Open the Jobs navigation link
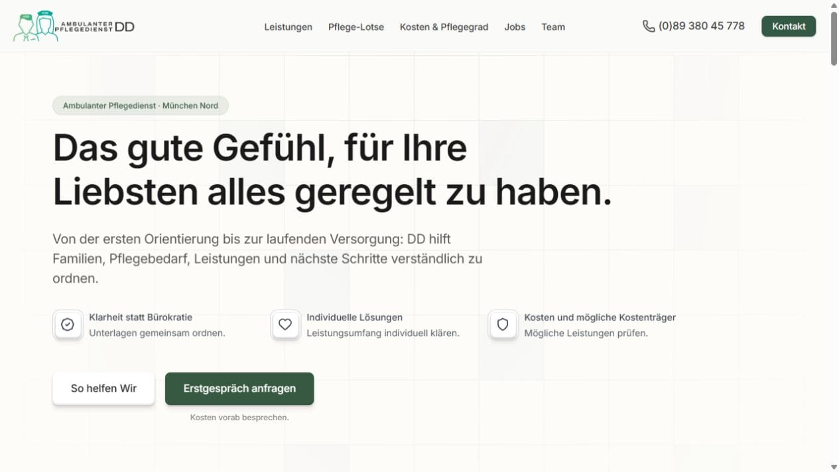Image resolution: width=839 pixels, height=472 pixels. click(x=515, y=27)
